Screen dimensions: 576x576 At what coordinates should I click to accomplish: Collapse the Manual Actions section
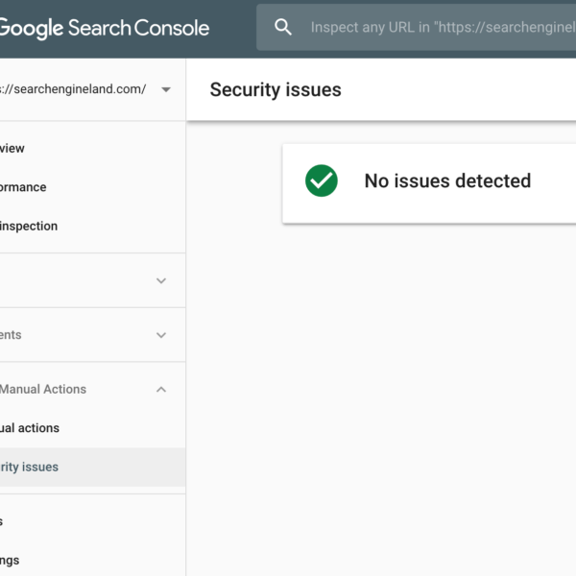[161, 390]
